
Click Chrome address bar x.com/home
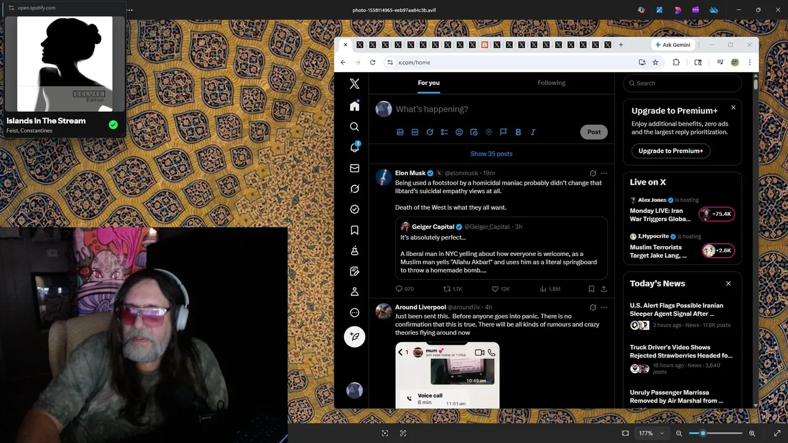[513, 62]
